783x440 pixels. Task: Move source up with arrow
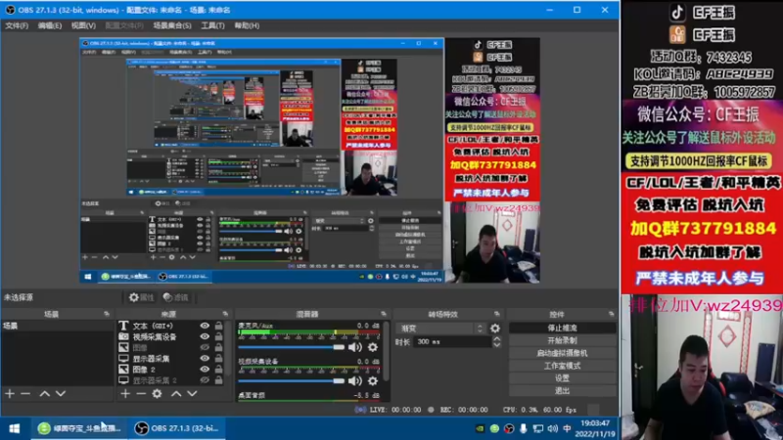click(x=176, y=394)
